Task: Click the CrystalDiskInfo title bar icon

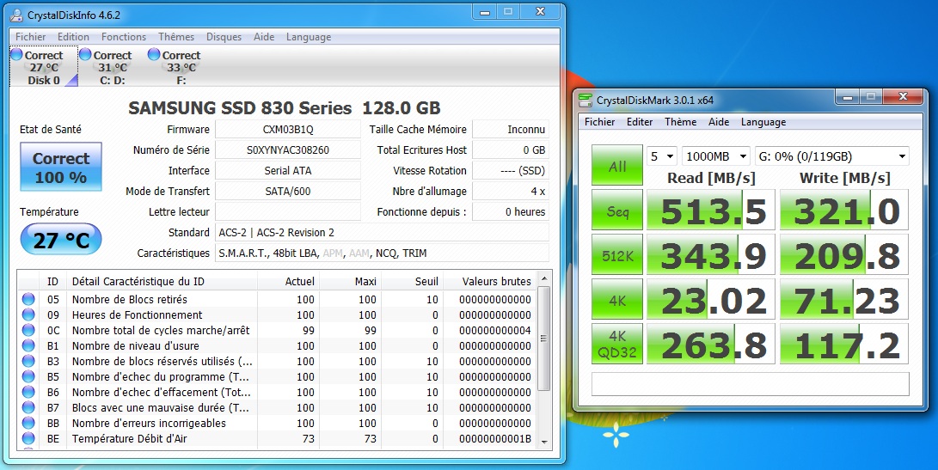Action: tap(18, 15)
